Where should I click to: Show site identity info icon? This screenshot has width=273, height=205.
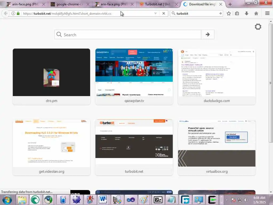[x=13, y=13]
